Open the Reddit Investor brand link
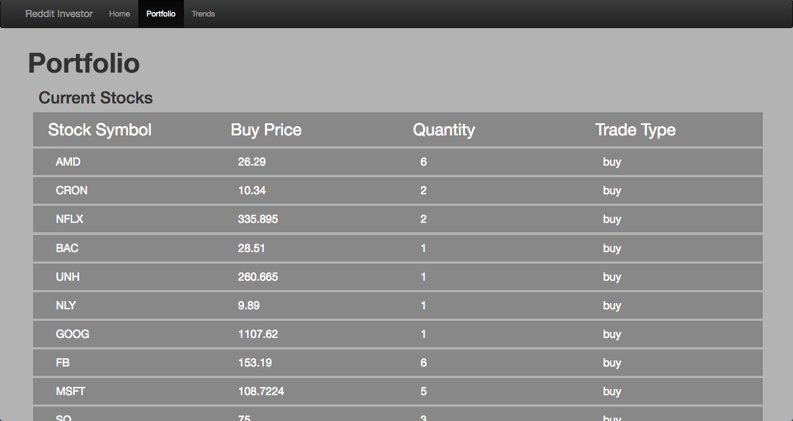Screen dimensions: 793x421 coord(59,14)
